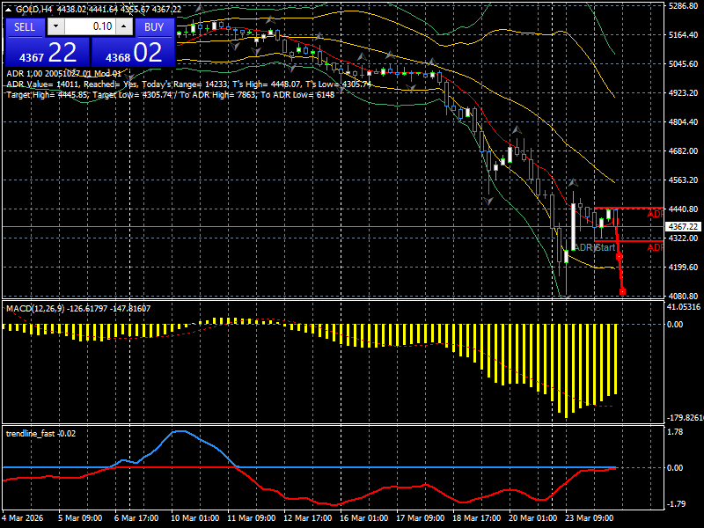Decrease lot volume with down arrow
The height and width of the screenshot is (528, 704).
[x=55, y=27]
